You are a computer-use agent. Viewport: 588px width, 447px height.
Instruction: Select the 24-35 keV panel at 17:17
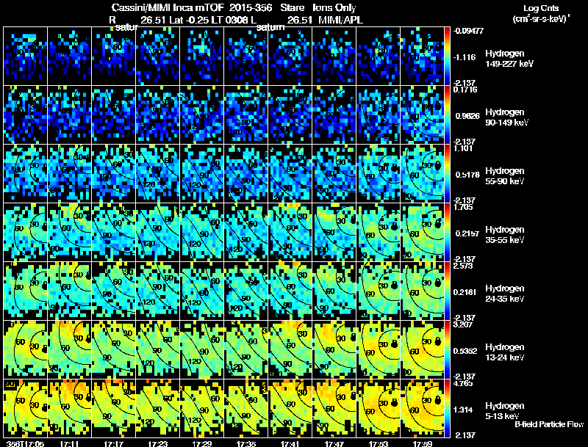(114, 291)
